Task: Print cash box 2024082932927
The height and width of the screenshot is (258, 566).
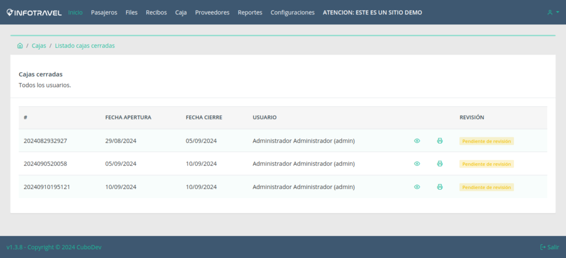Action: [x=440, y=141]
